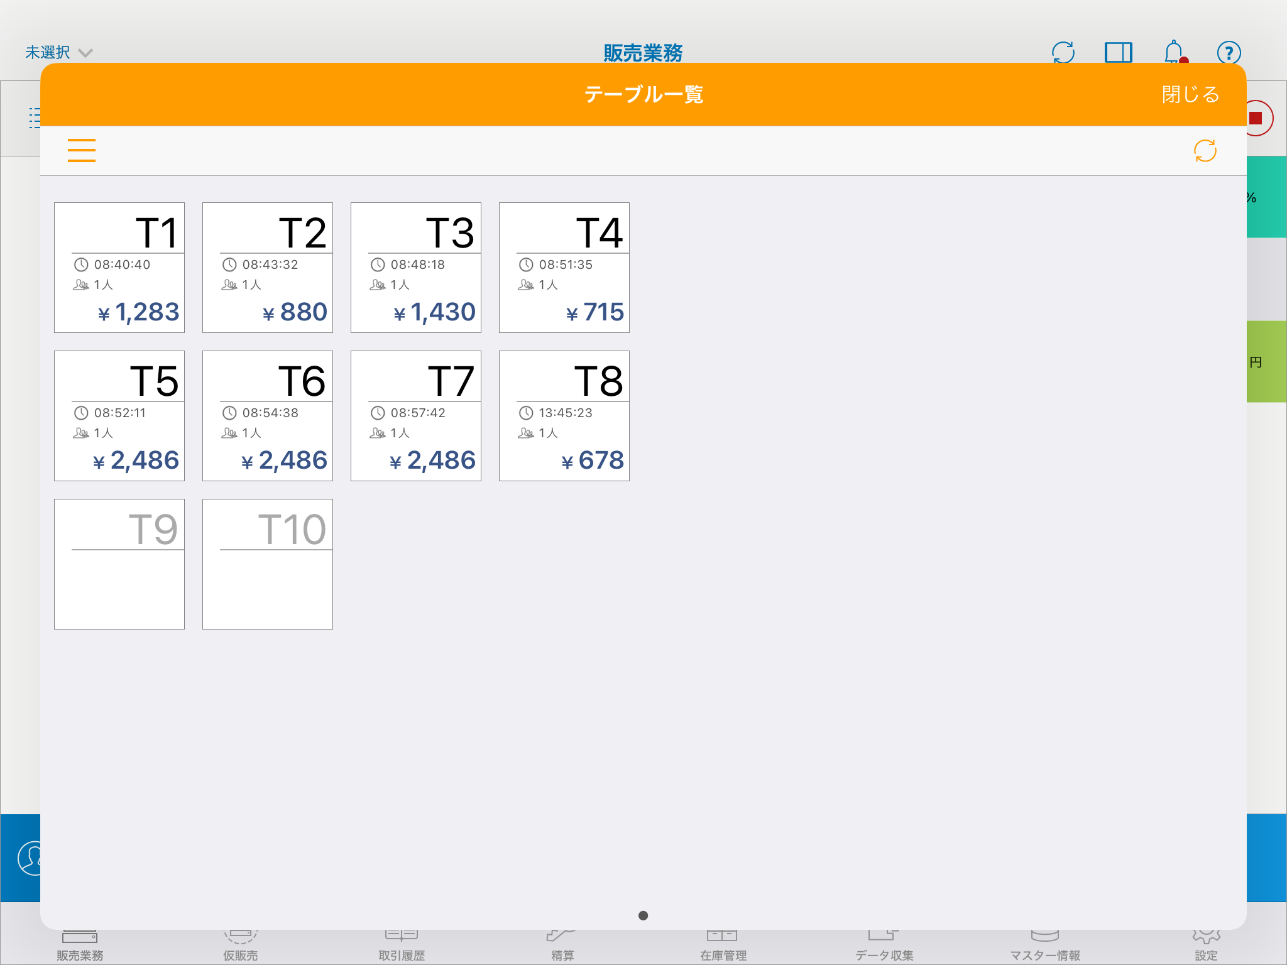Open the help question mark icon

click(x=1229, y=52)
